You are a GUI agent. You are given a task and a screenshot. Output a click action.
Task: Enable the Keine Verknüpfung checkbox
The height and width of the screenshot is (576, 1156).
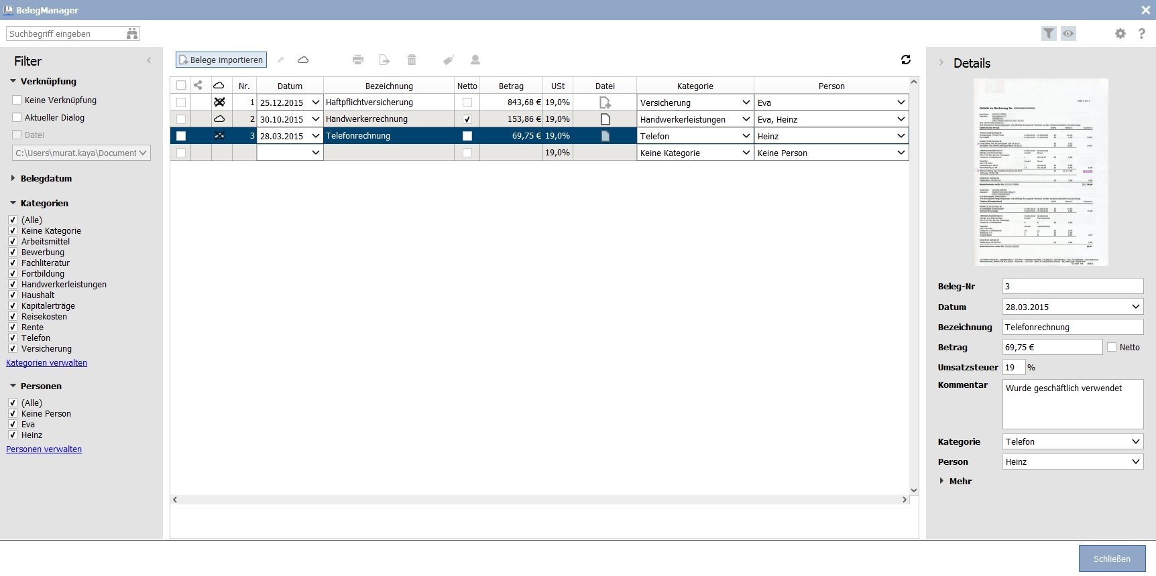pos(17,100)
